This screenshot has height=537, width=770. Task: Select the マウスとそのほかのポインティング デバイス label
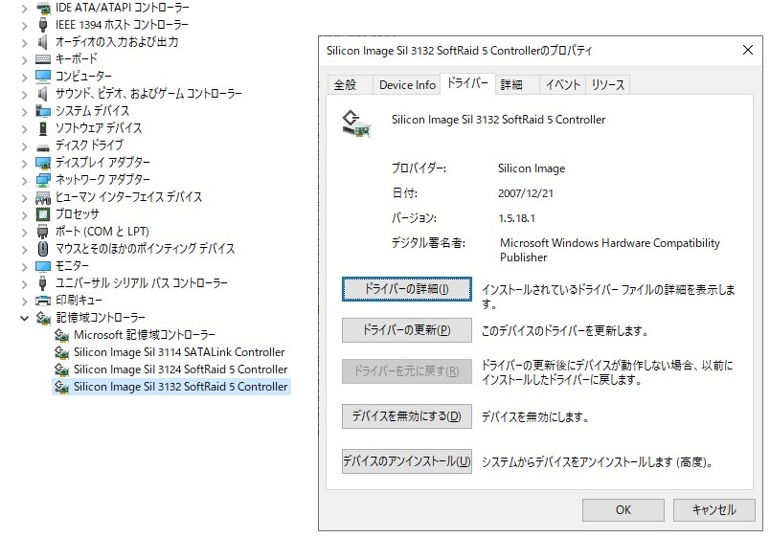(145, 249)
